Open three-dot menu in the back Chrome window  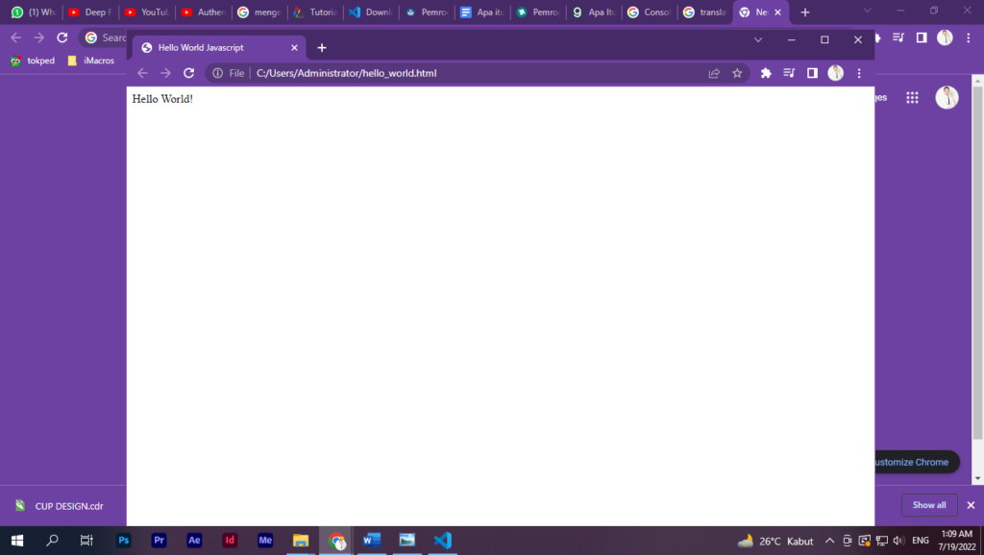coord(969,37)
